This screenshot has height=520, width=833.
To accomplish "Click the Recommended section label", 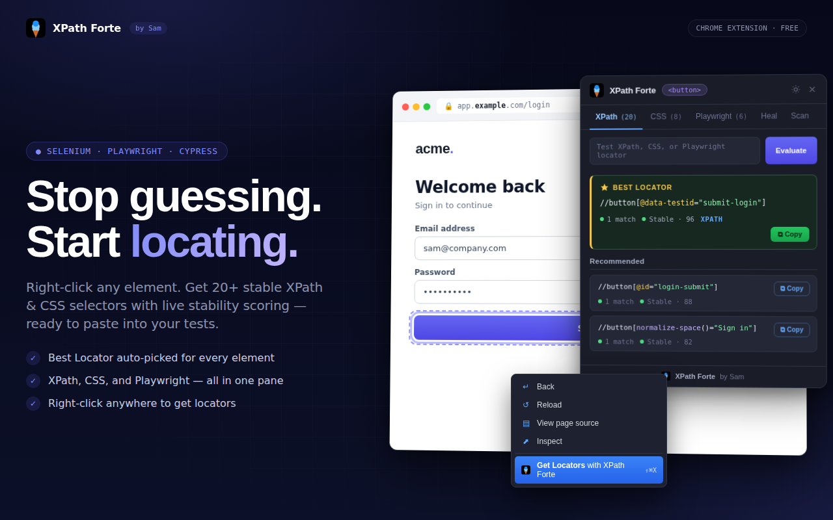I will point(617,261).
